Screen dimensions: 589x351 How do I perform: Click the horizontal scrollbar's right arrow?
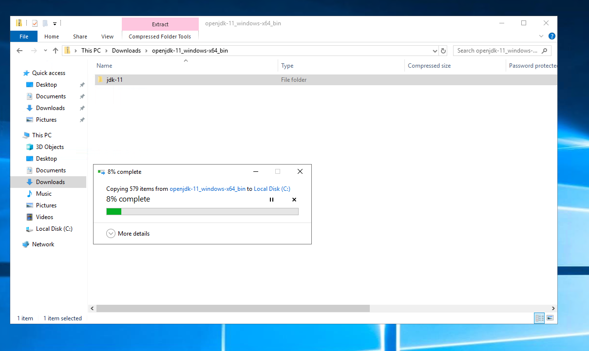(x=553, y=309)
